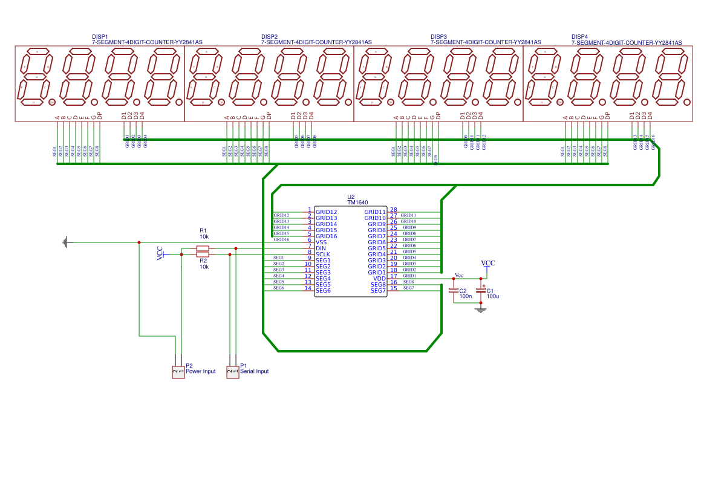Click the VCC power symbol above C1
This screenshot has width=707, height=500.
(x=487, y=265)
